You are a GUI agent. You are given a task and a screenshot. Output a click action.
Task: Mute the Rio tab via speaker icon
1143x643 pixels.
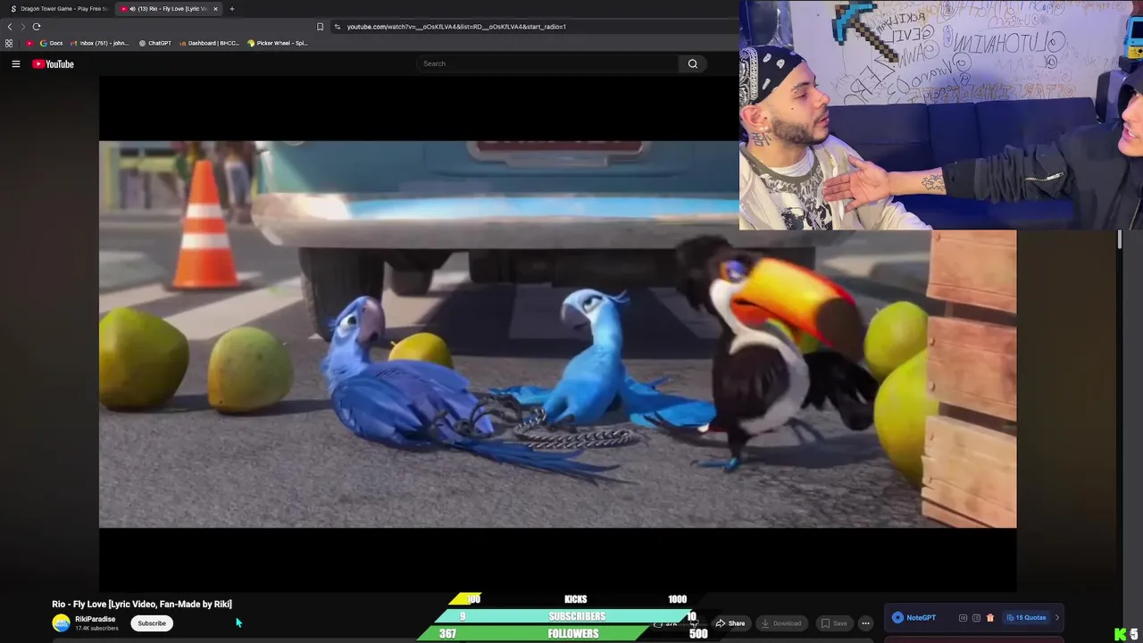(133, 9)
